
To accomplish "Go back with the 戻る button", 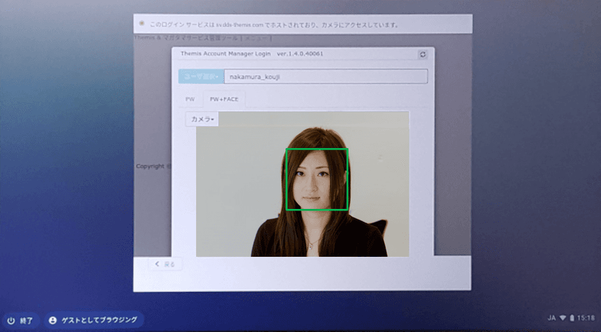I will (165, 264).
